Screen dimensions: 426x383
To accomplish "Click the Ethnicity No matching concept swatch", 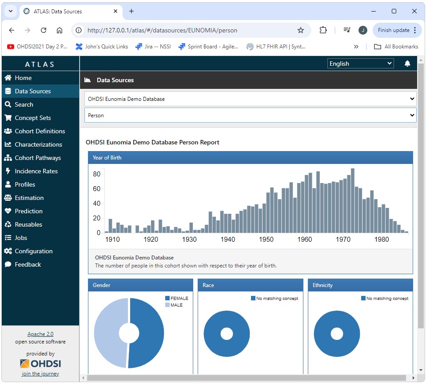I will pos(363,298).
